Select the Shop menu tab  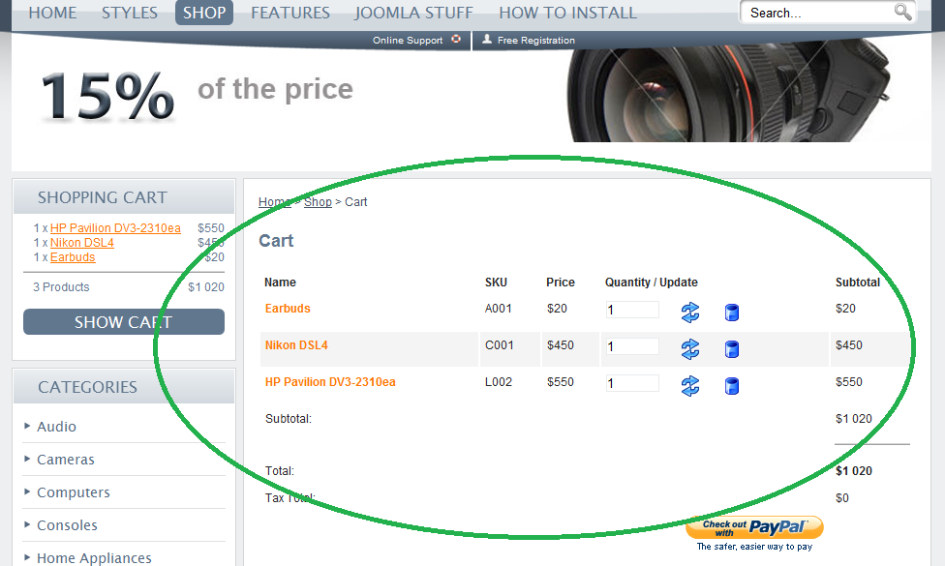tap(204, 13)
